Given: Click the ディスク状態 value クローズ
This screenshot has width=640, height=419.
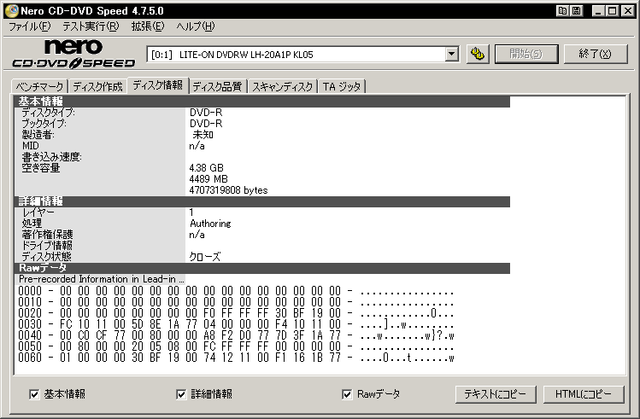Looking at the screenshot, I should coord(205,257).
